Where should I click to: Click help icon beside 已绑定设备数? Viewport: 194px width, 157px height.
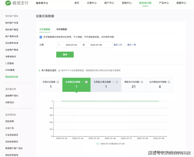(x=58, y=82)
